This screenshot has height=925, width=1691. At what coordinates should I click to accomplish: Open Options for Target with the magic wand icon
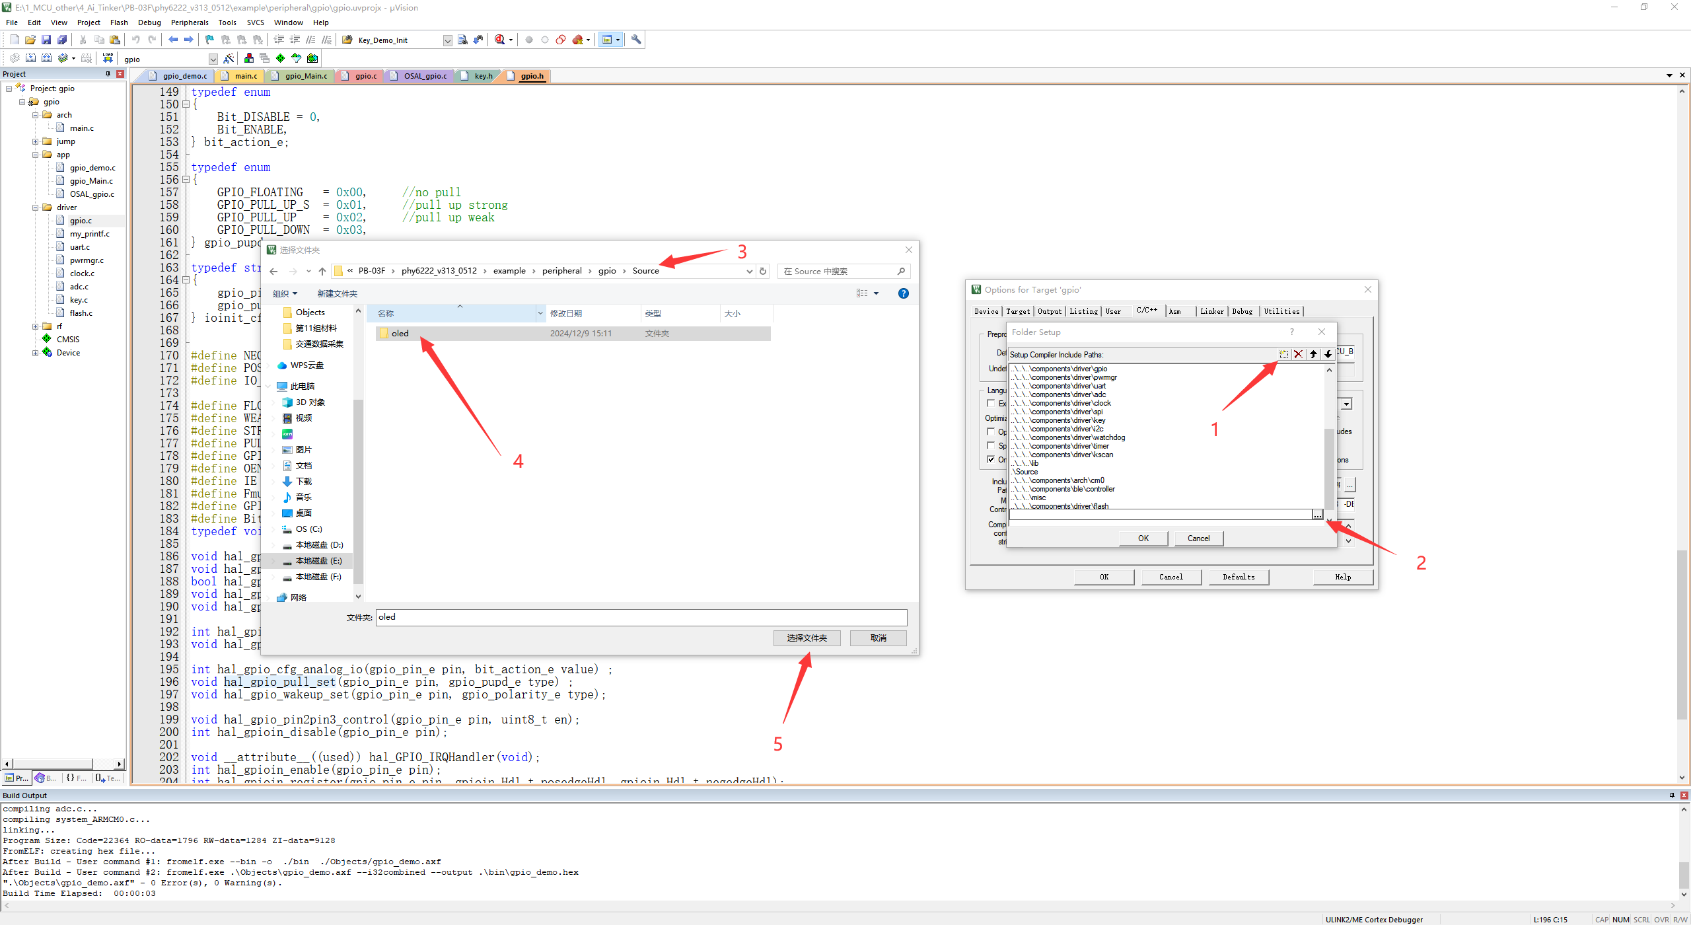(x=229, y=58)
